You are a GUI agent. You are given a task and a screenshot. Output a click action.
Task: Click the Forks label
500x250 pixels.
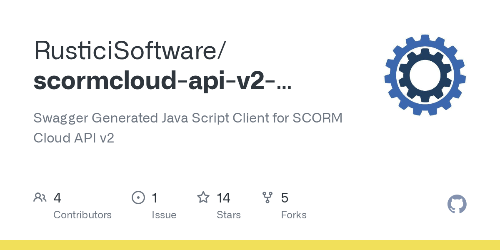click(294, 215)
